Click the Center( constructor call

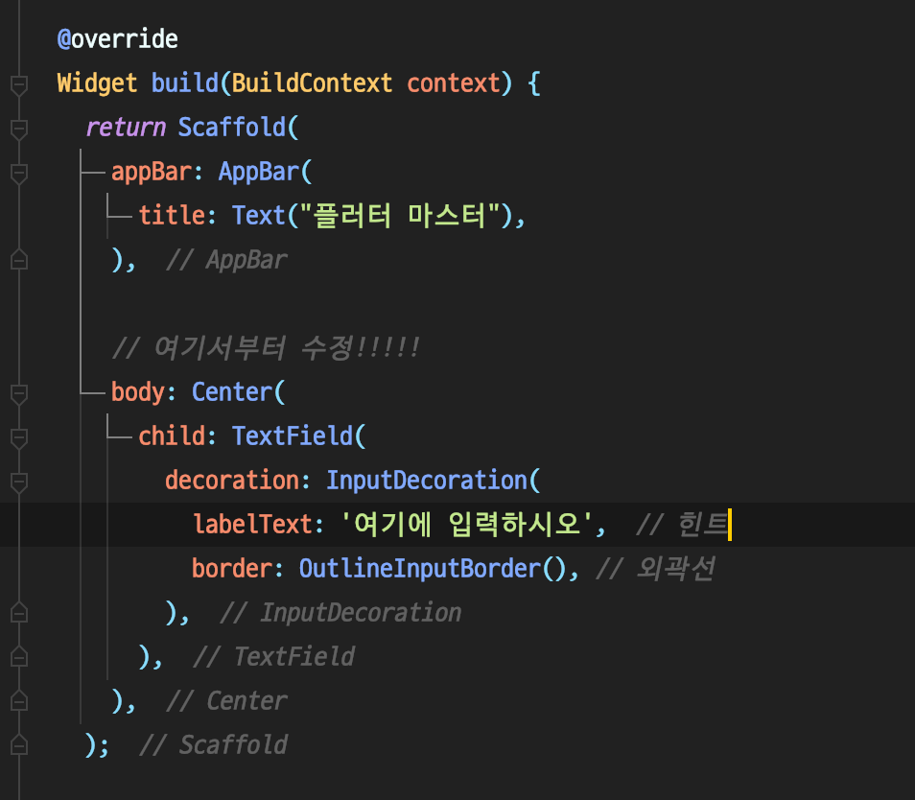pyautogui.click(x=239, y=391)
